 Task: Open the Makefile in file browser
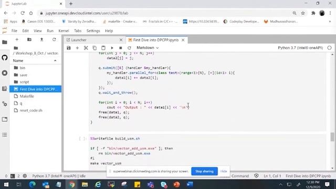tap(35, 96)
